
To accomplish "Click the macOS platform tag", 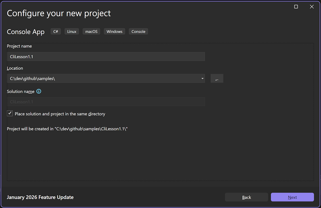I will click(x=91, y=31).
